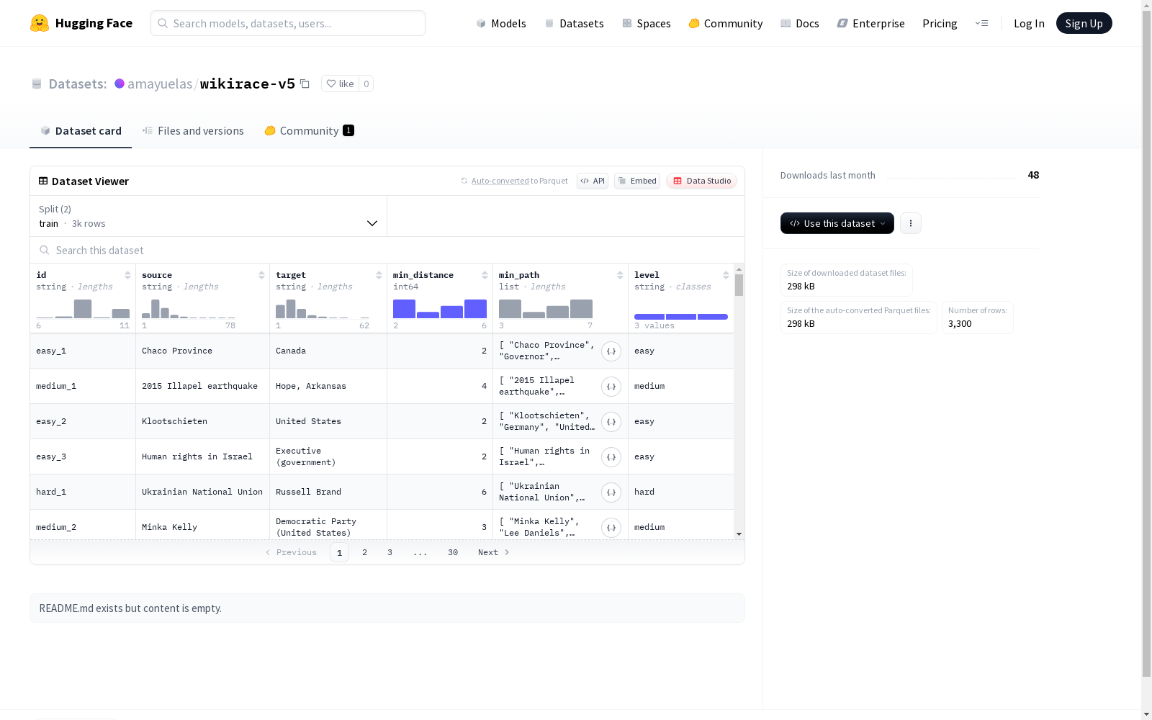The image size is (1152, 720).
Task: Go to page 3 of the table
Action: tap(390, 552)
